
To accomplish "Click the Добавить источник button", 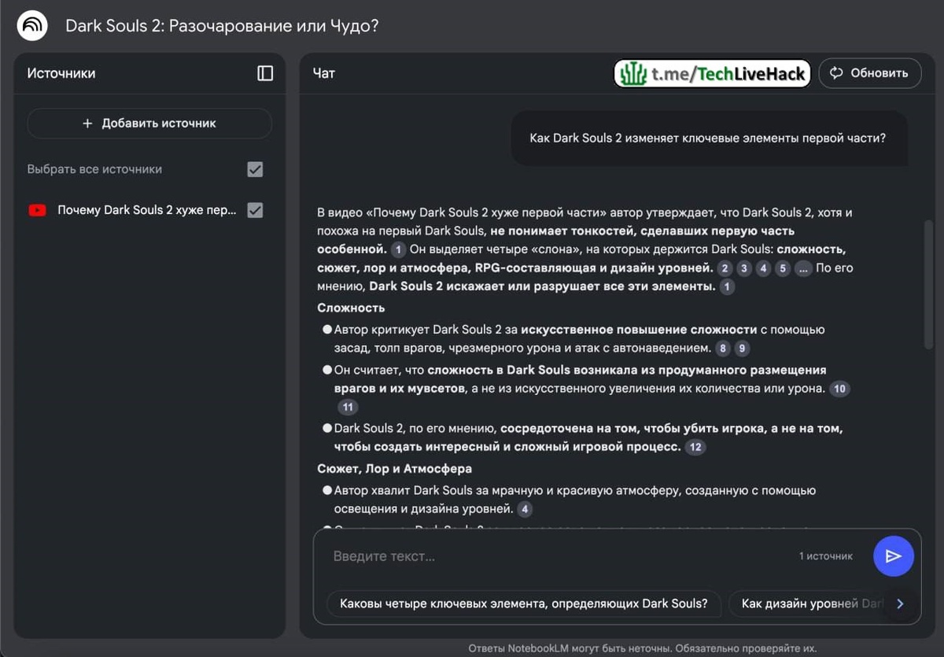I will pos(149,124).
